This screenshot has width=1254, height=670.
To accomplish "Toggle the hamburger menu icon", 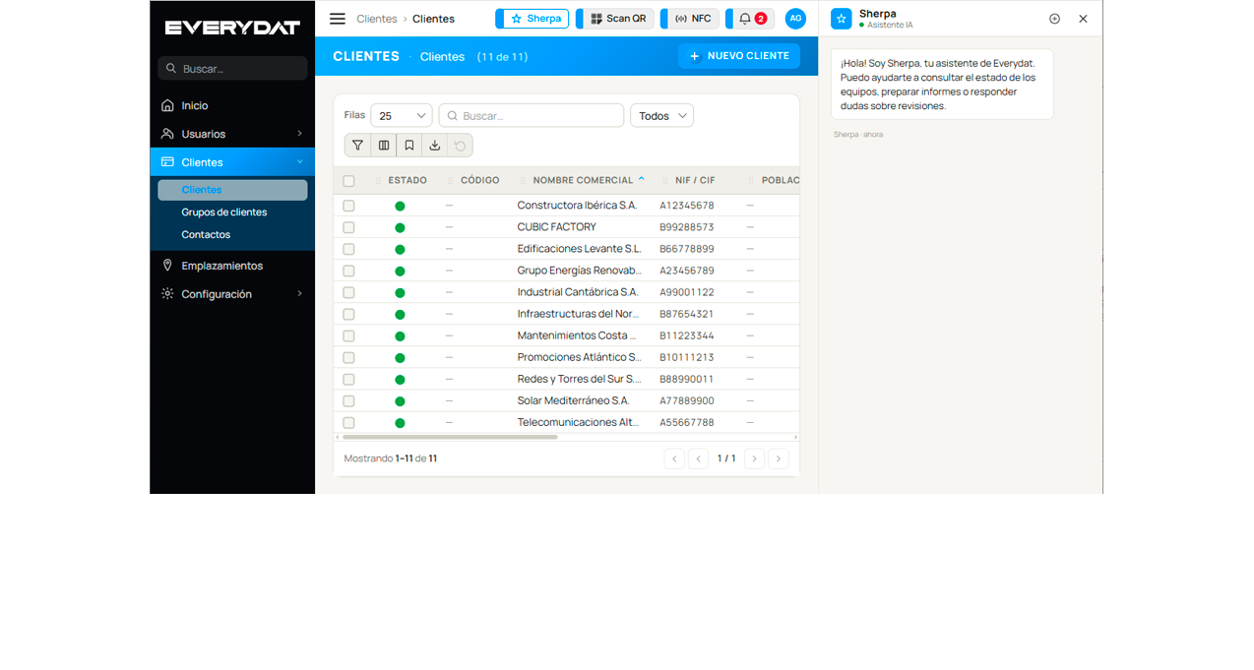I will pos(338,19).
